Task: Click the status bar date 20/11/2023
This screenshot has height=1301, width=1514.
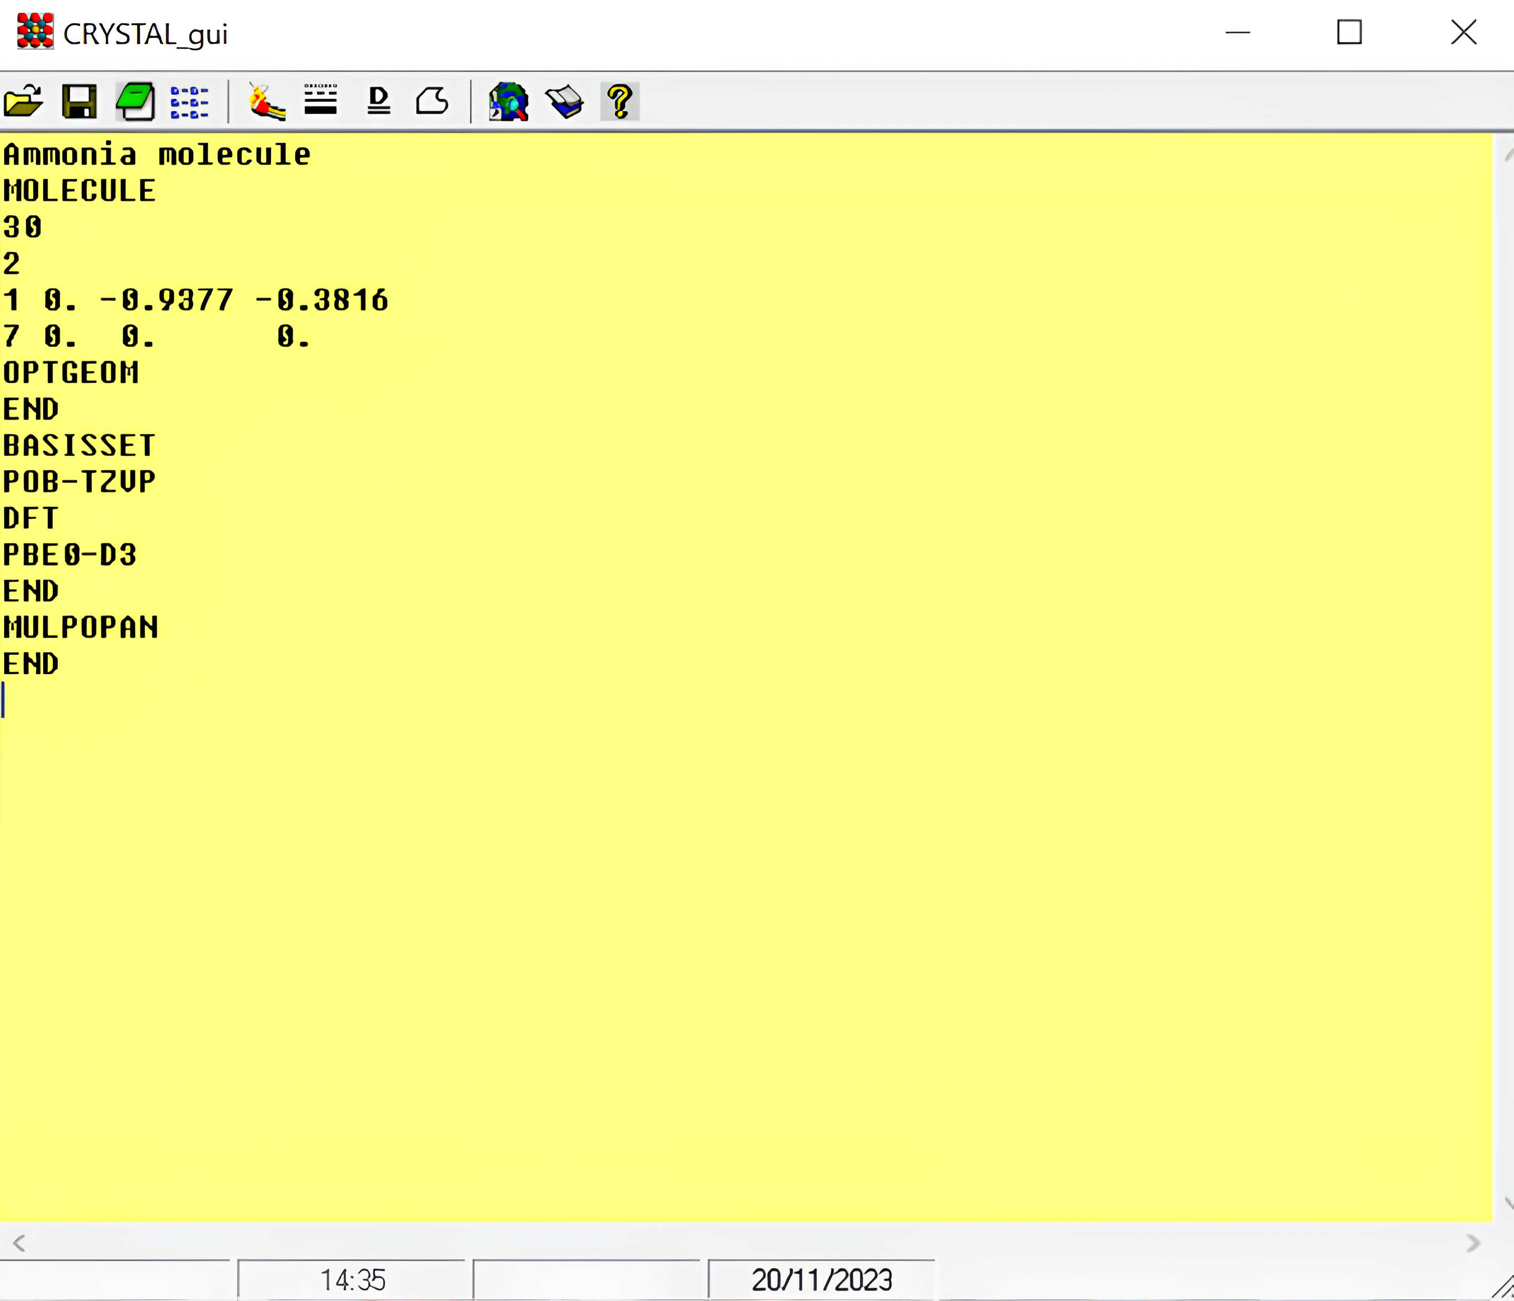Action: click(x=822, y=1280)
